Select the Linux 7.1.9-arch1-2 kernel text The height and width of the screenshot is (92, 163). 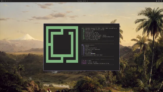91,48
